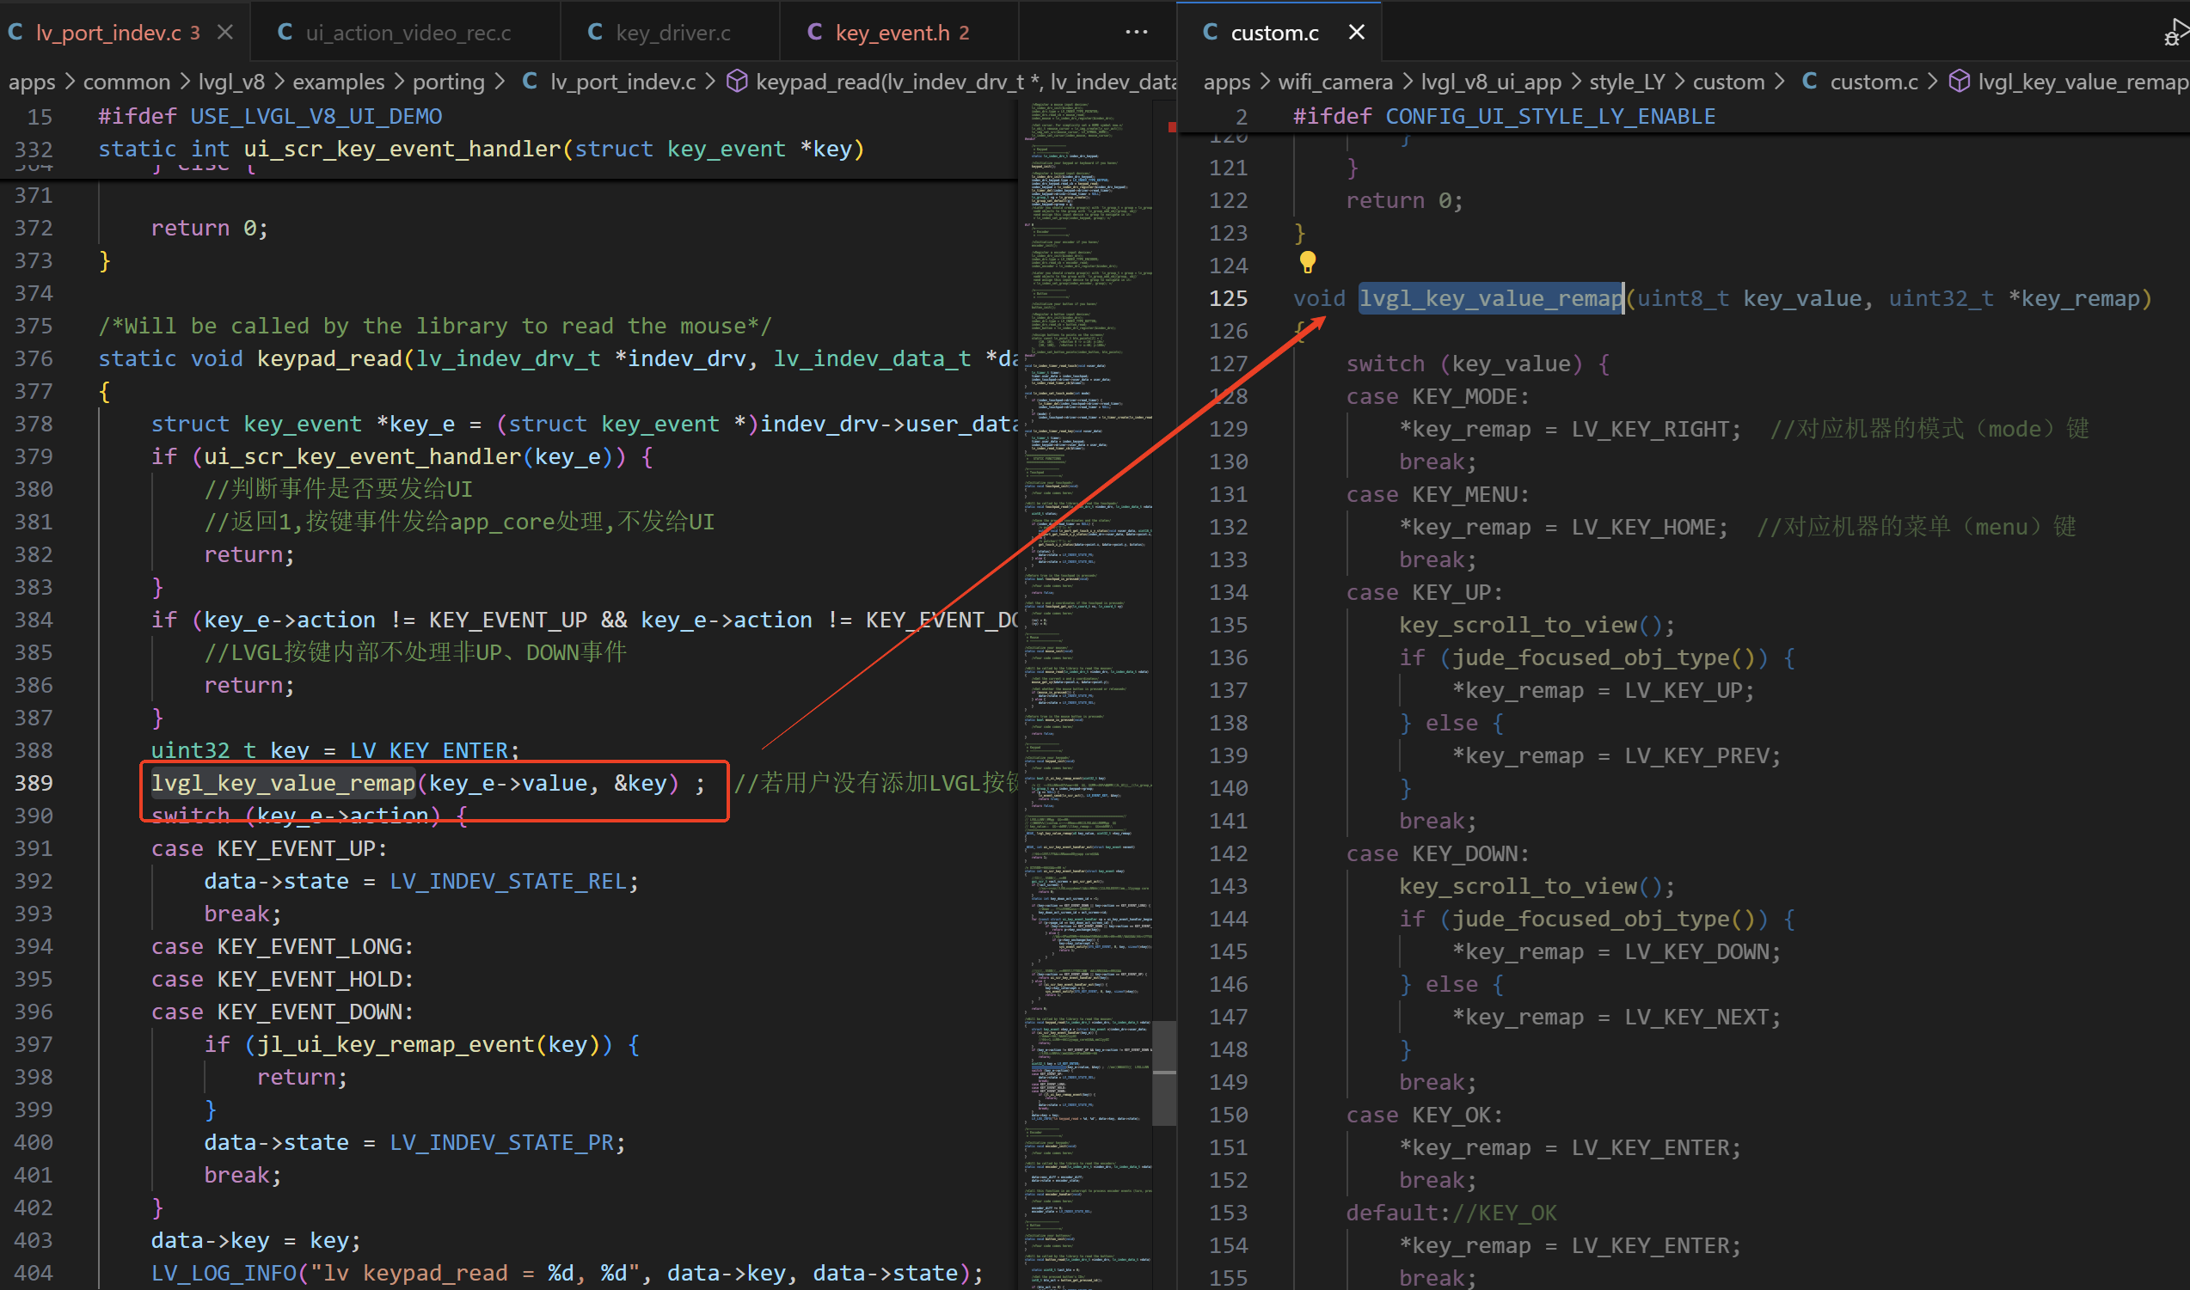Click 'LV_KEY_RIGHT' on line 129
Image resolution: width=2190 pixels, height=1290 pixels.
click(1649, 429)
